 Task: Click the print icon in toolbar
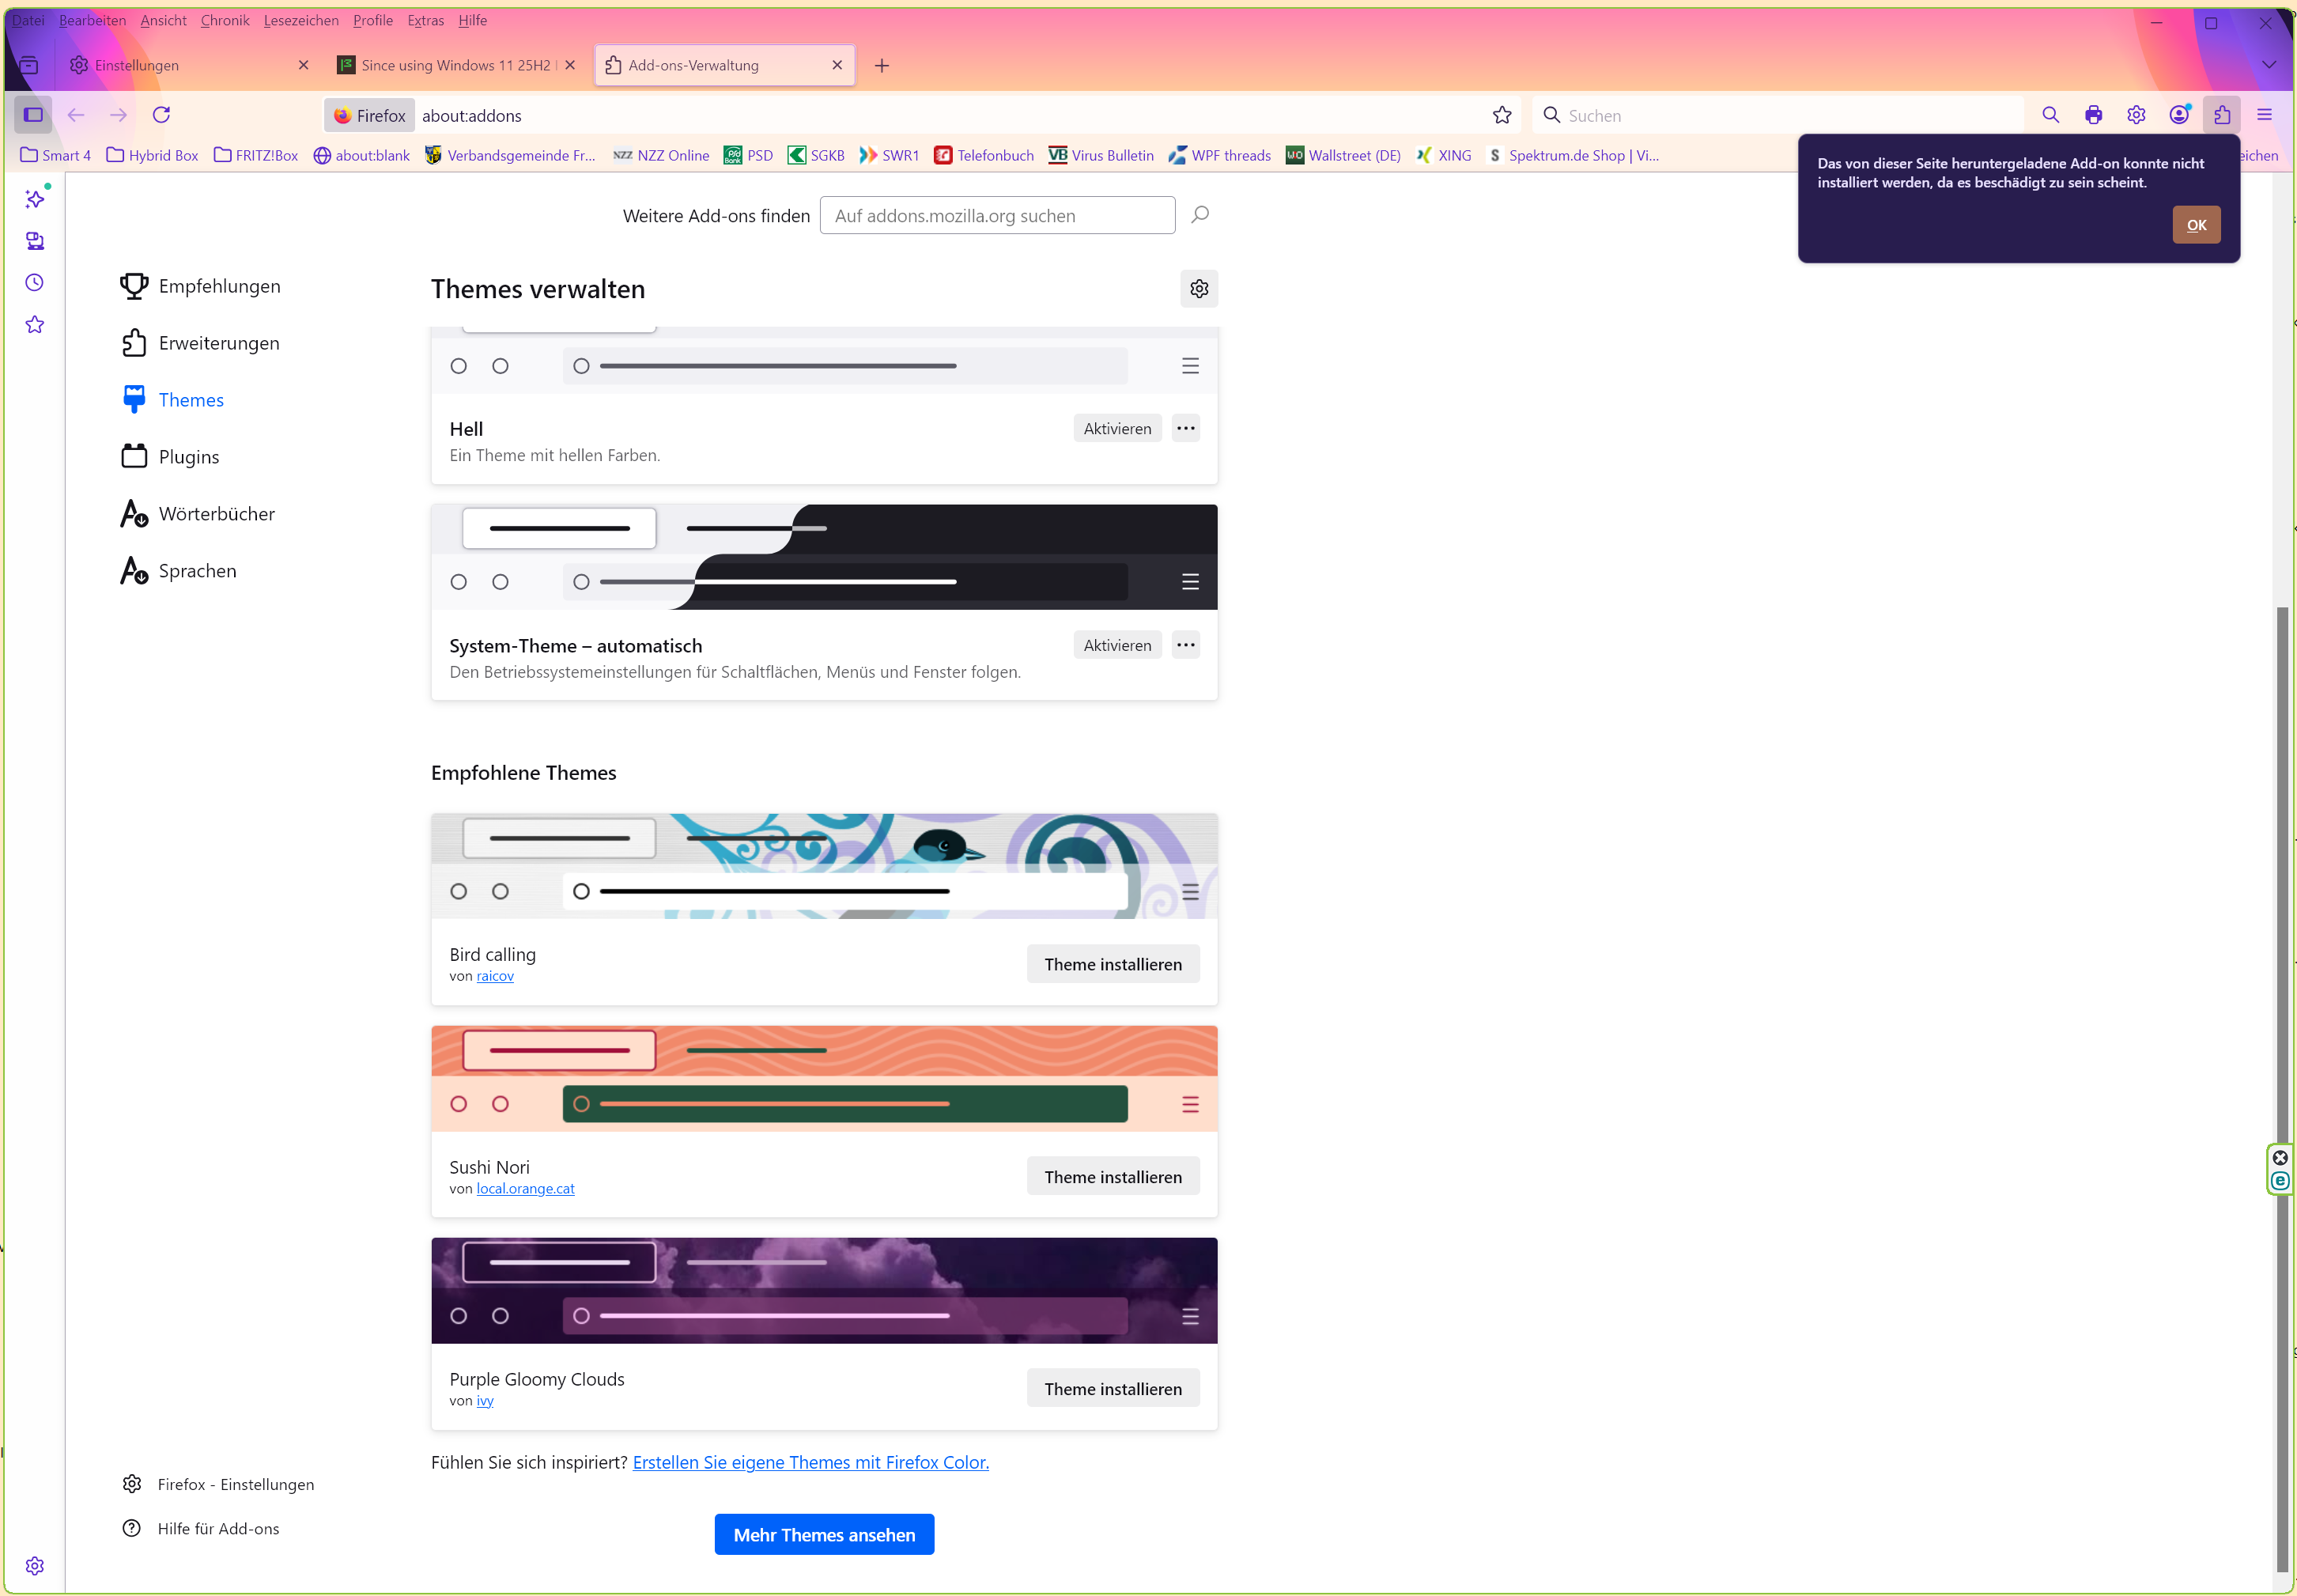[2093, 115]
